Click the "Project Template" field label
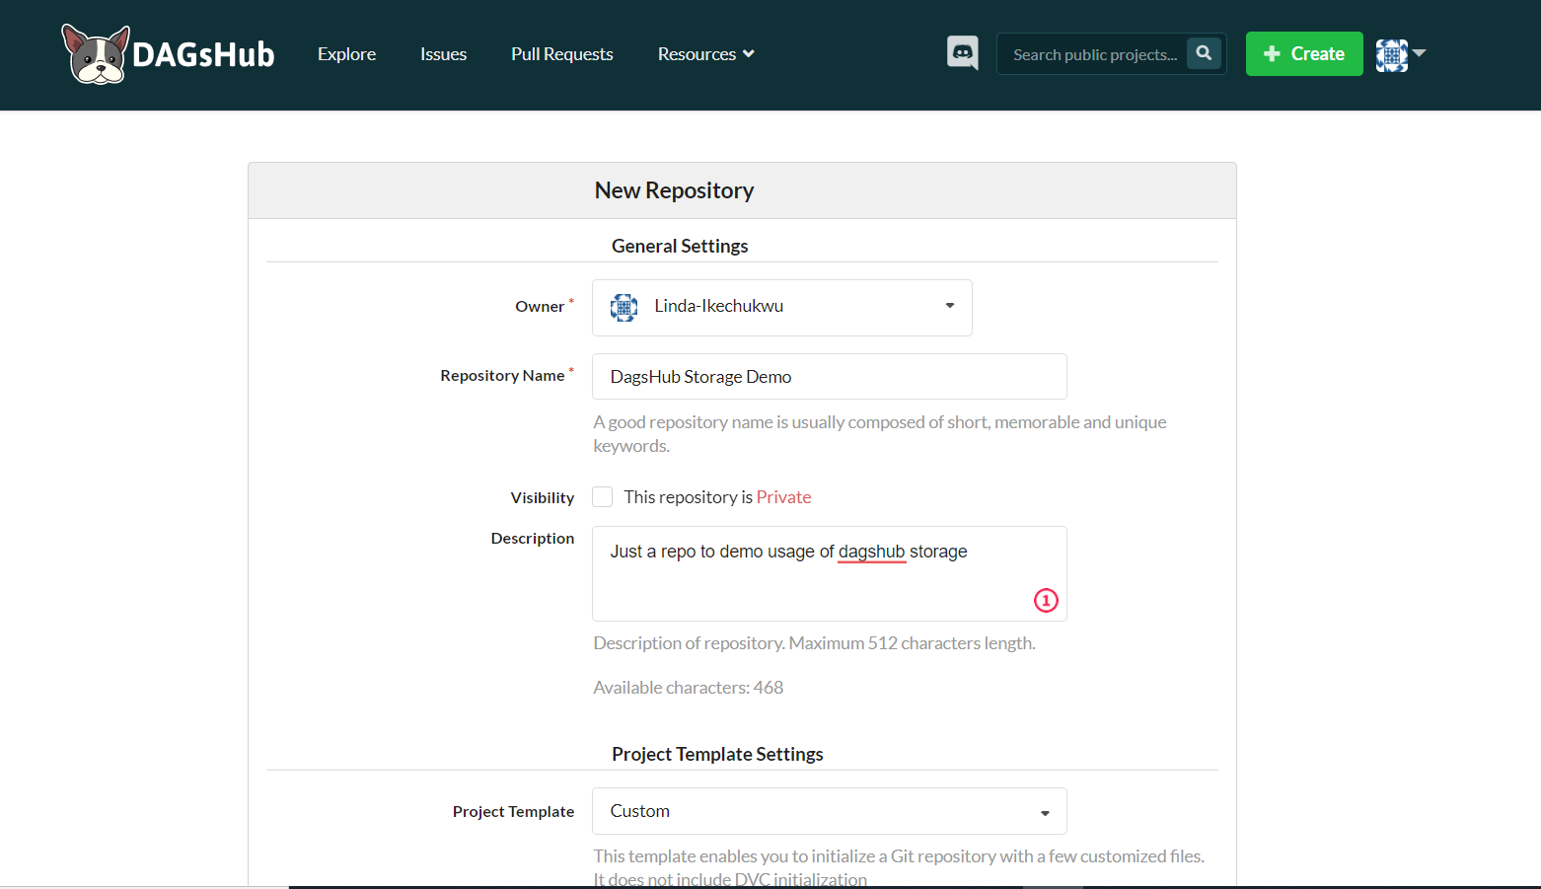The height and width of the screenshot is (889, 1541). pyautogui.click(x=513, y=811)
